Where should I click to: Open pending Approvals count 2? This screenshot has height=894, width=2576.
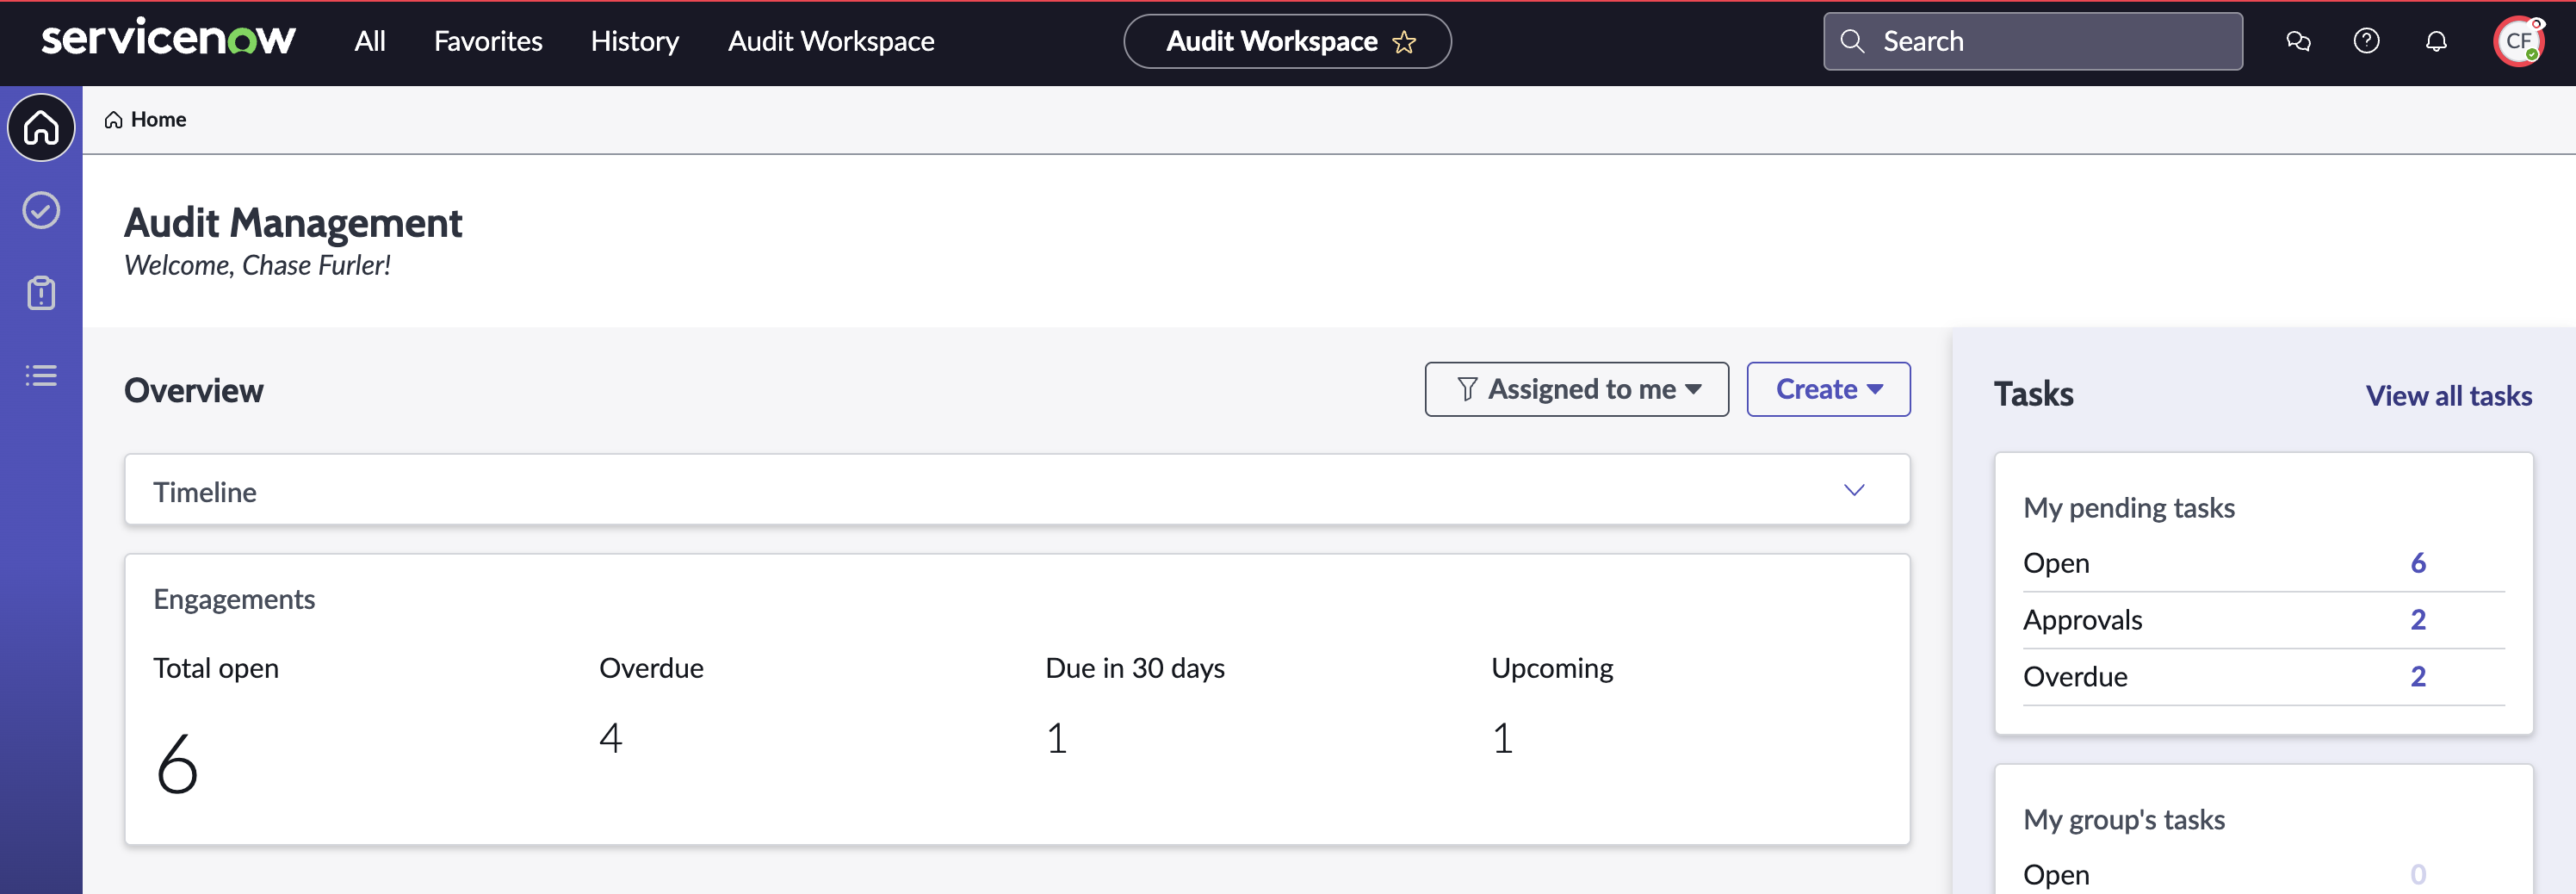click(x=2417, y=620)
